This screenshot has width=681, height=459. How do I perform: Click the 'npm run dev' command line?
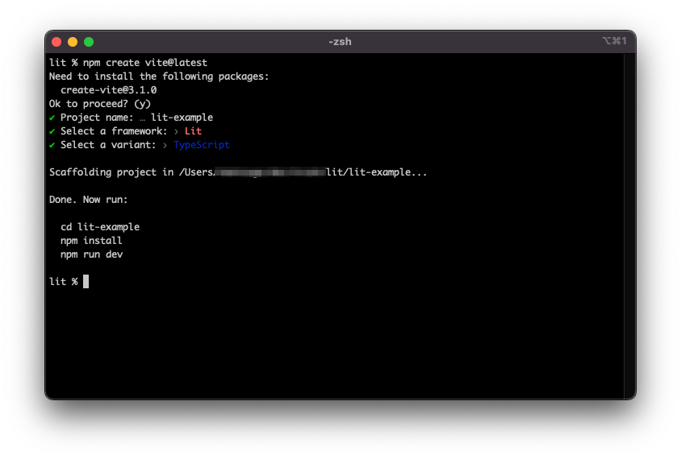click(92, 254)
